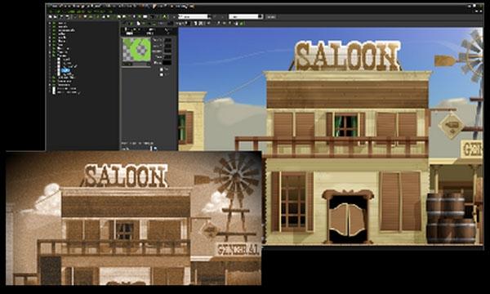The image size is (490, 294).
Task: Select the blue-highlighted room in the resource tree
Action: click(x=65, y=70)
